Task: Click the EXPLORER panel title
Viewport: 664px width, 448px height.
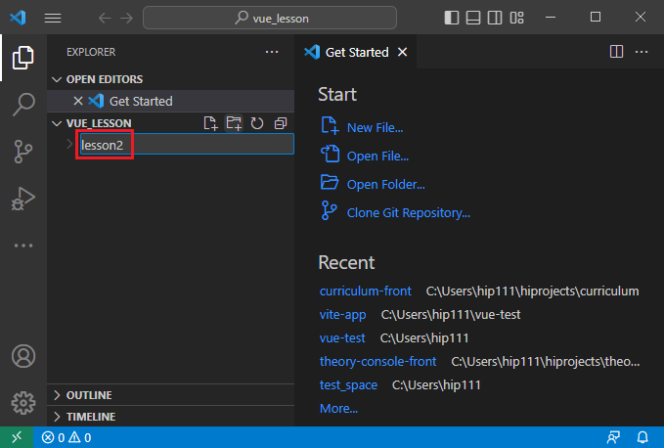Action: coord(91,52)
